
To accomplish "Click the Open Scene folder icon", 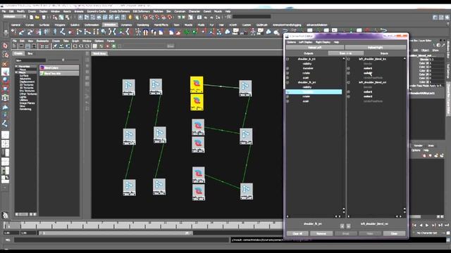I will tap(37, 17).
